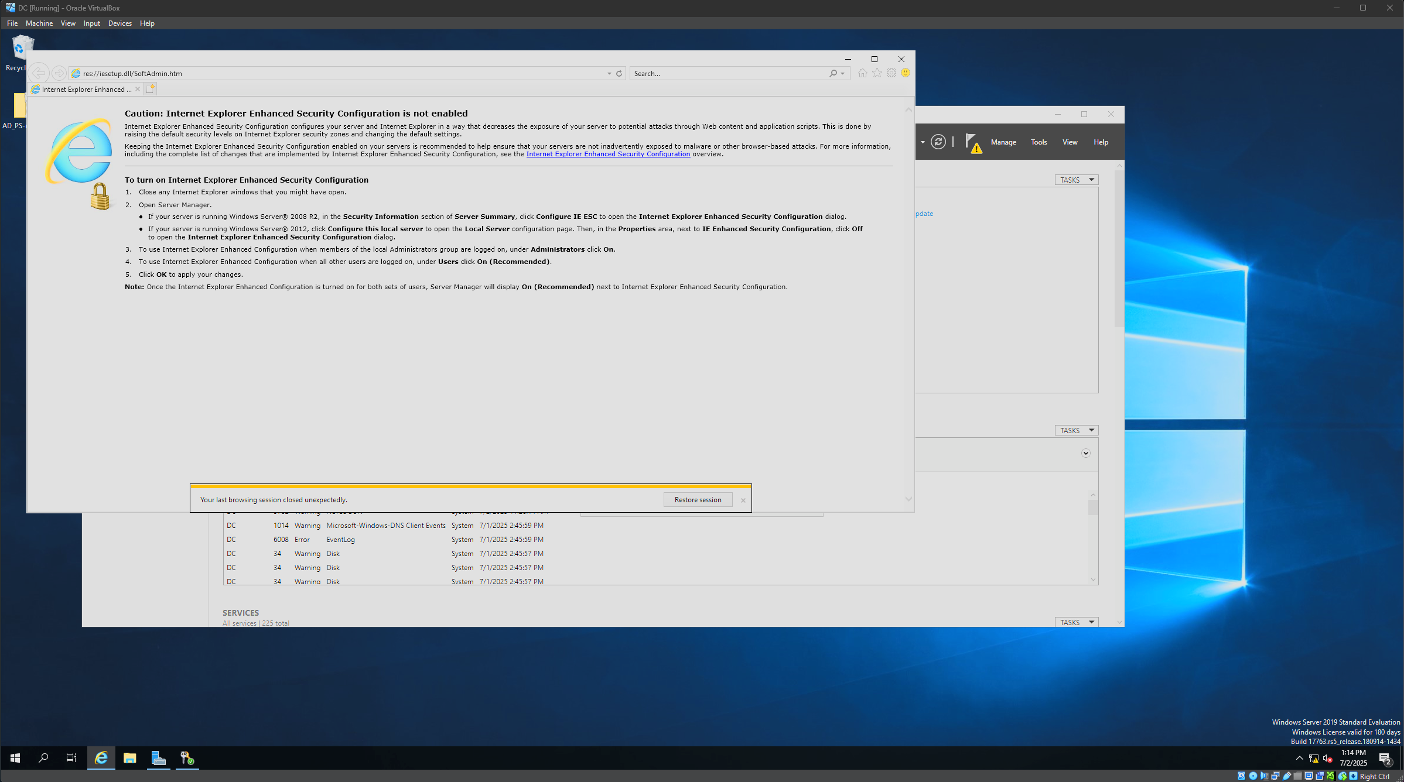
Task: Open Server Manager notifications flag with warning
Action: (x=973, y=143)
